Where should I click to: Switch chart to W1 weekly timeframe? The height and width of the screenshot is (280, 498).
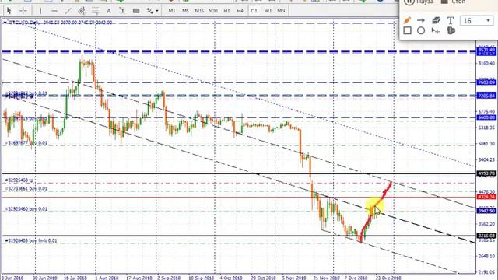tap(268, 11)
